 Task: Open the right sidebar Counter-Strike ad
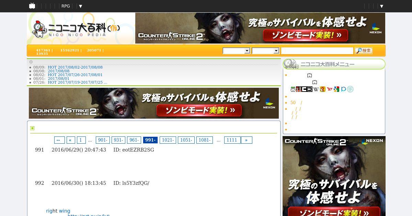[334, 176]
